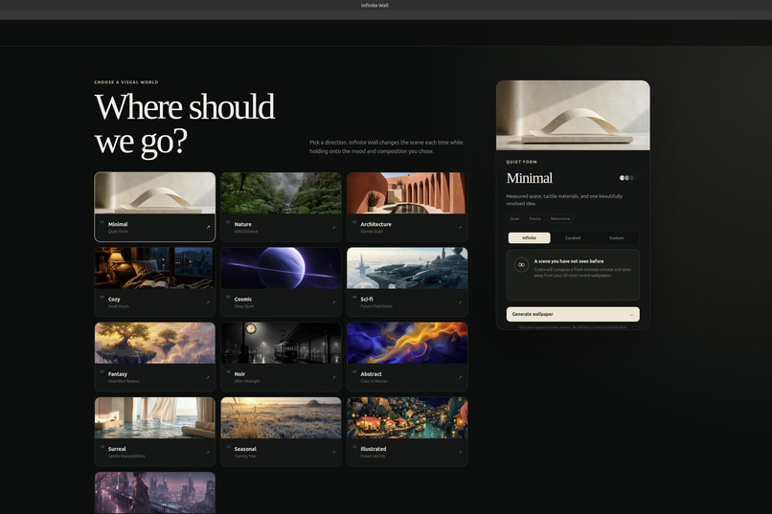
Task: Click the 'Gentle Impossibilities' subtitle under Surreal
Action: pyautogui.click(x=126, y=457)
